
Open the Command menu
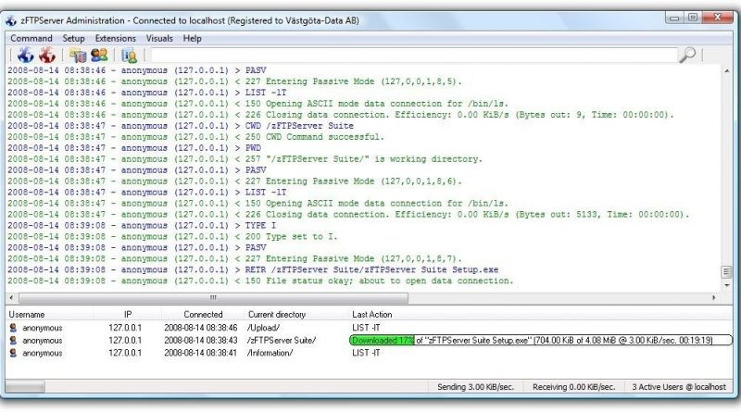[31, 38]
